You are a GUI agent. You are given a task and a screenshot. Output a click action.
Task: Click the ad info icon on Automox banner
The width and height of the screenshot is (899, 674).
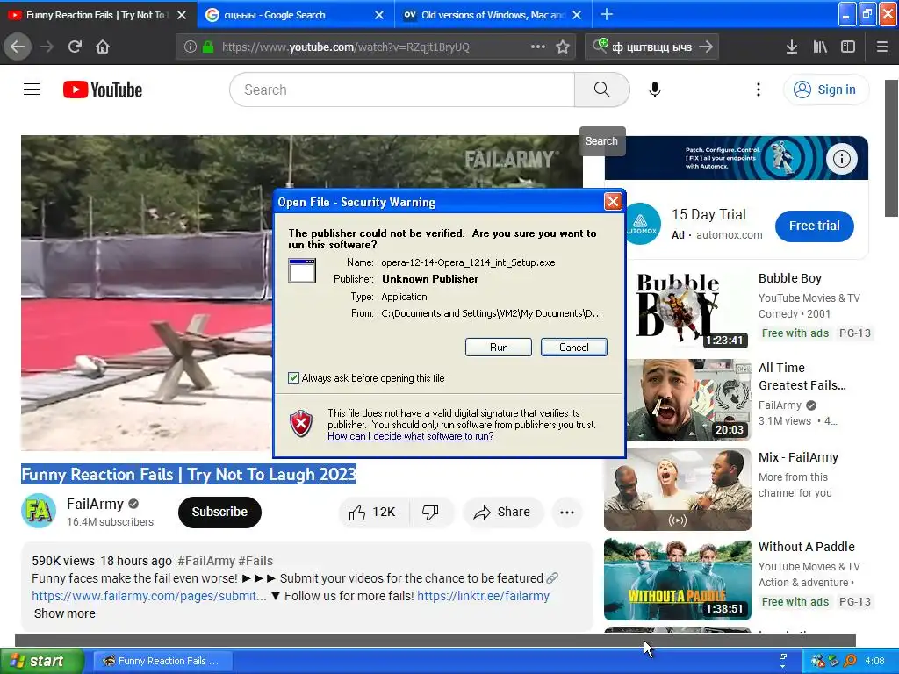[842, 159]
